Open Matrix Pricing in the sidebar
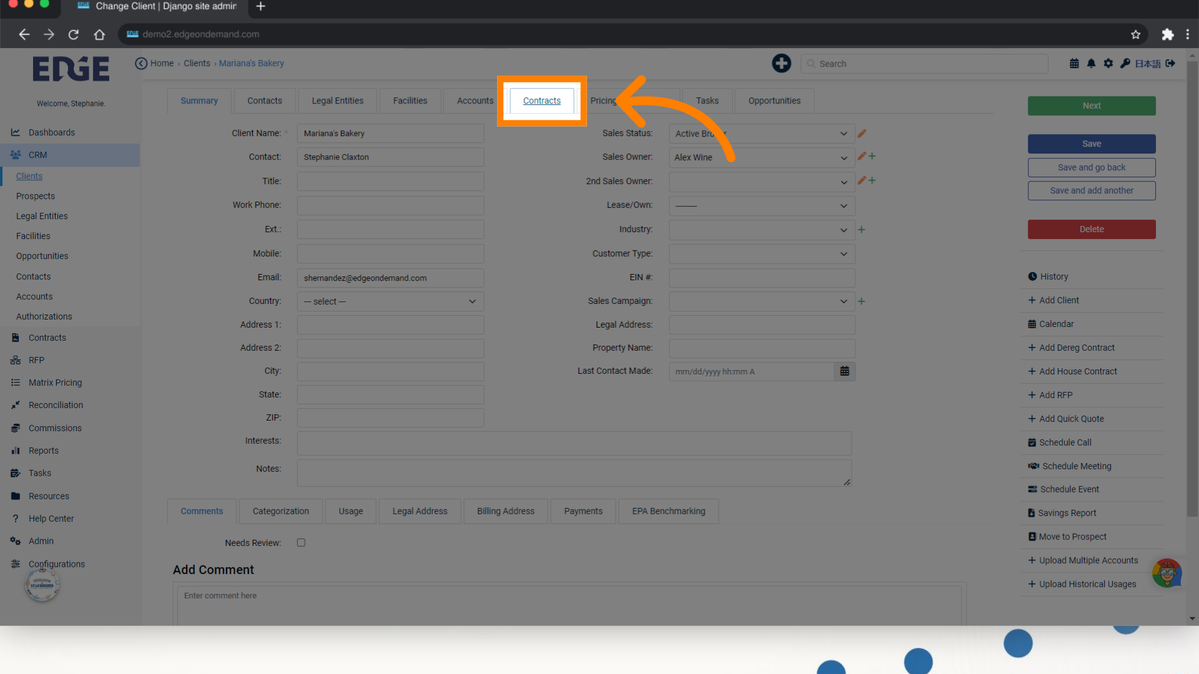The width and height of the screenshot is (1199, 674). click(x=55, y=383)
